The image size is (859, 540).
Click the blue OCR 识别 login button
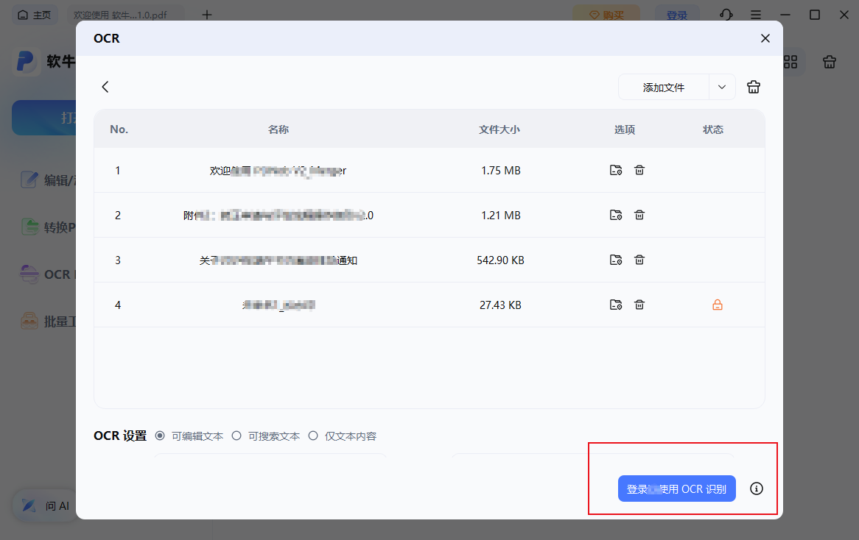(676, 489)
